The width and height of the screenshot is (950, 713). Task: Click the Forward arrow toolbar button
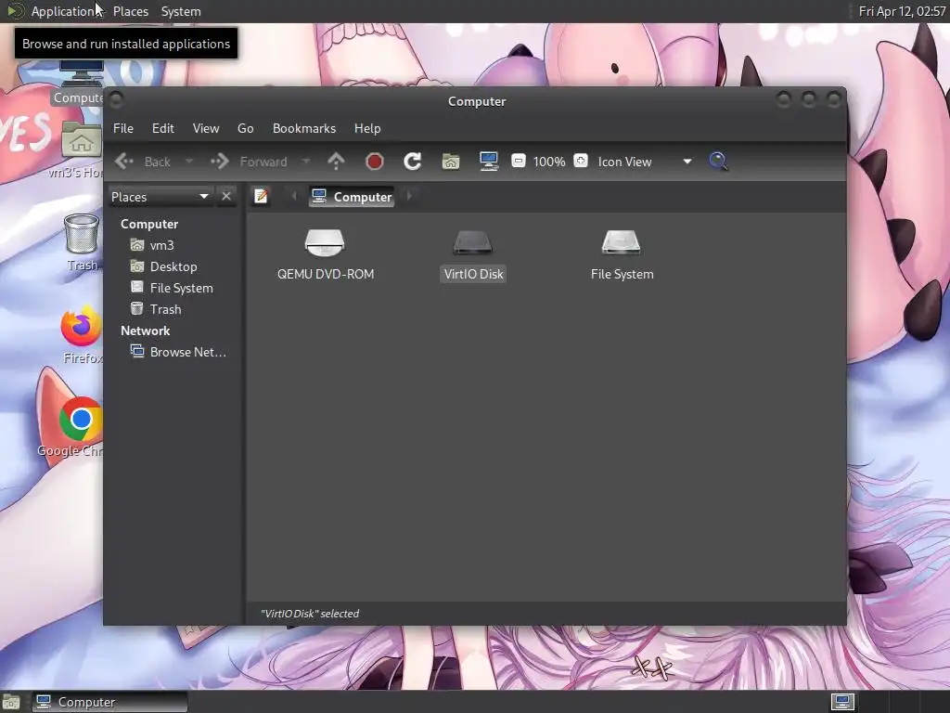[x=249, y=162]
